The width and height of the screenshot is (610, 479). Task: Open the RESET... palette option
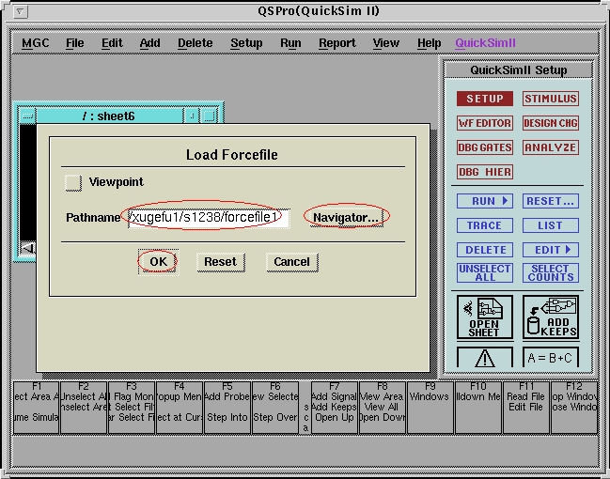pos(550,201)
